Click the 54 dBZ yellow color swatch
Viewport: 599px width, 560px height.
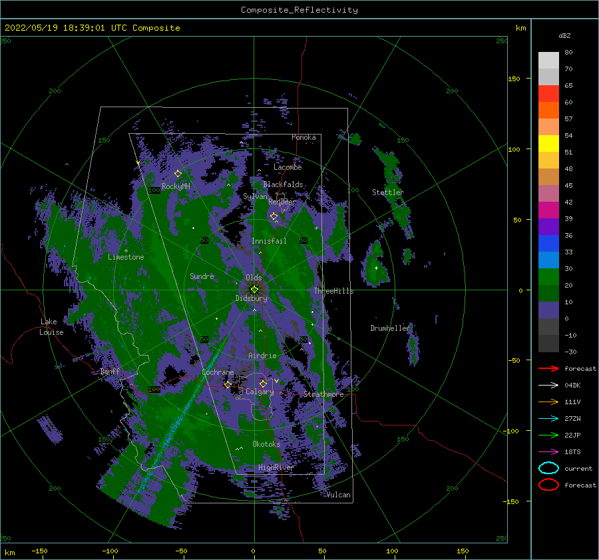(548, 143)
